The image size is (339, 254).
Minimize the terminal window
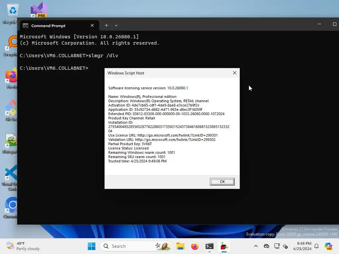(x=319, y=24)
